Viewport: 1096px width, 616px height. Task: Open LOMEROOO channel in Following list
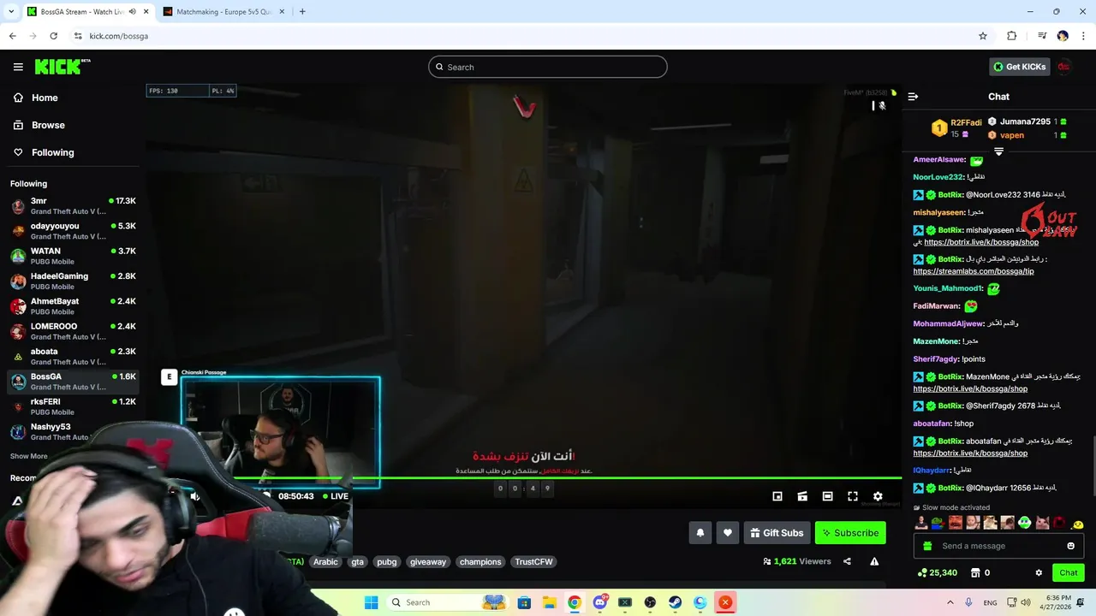[73, 331]
